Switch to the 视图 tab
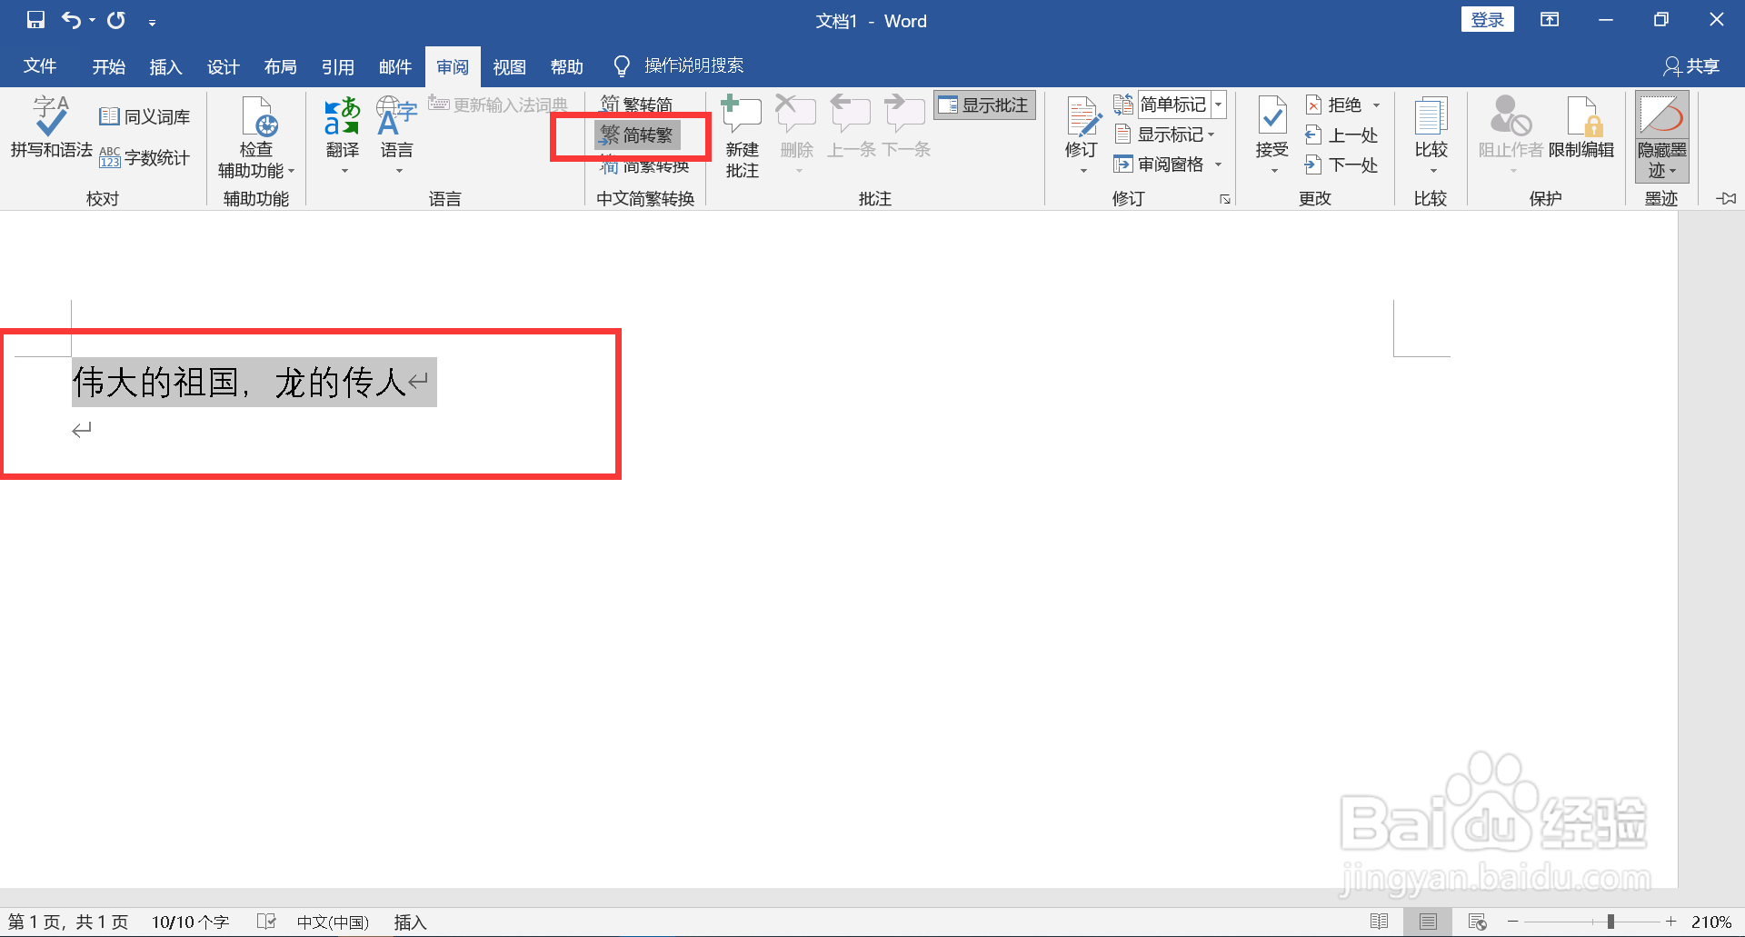This screenshot has width=1745, height=937. click(x=509, y=66)
